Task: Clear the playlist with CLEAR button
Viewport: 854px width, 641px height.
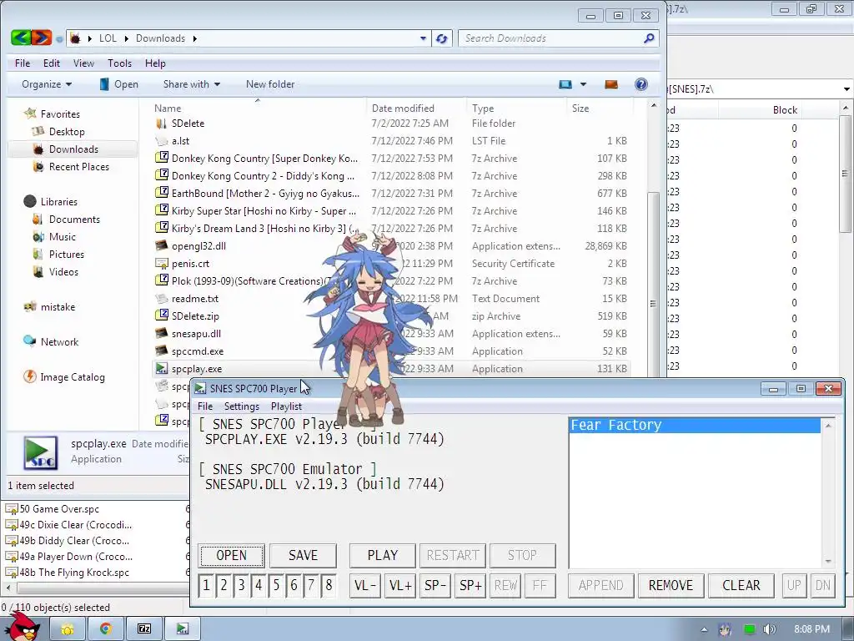Action: point(741,585)
